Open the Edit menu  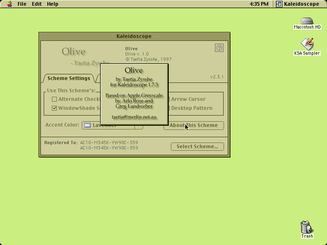coord(37,4)
